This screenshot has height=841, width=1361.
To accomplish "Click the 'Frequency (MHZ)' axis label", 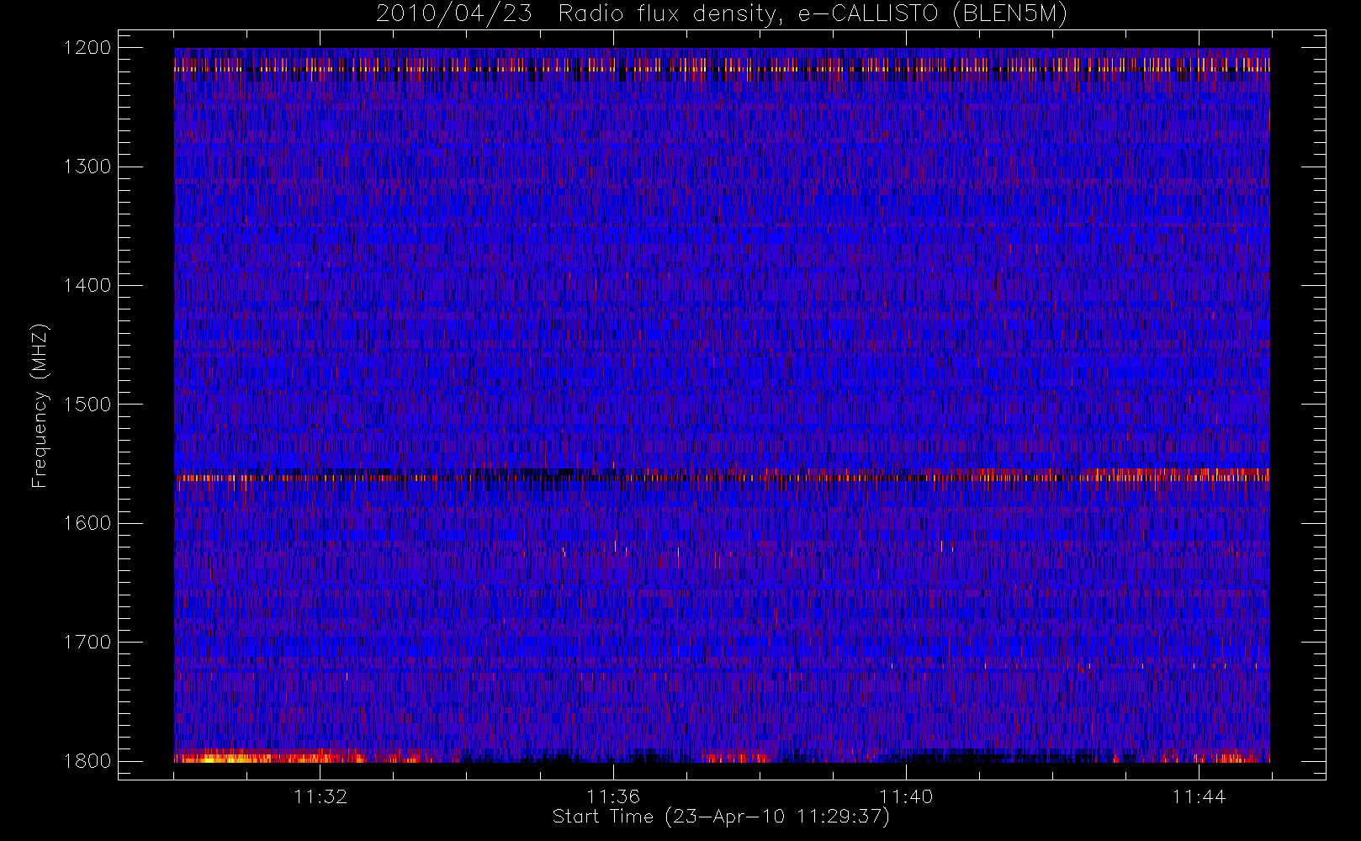I will pyautogui.click(x=40, y=405).
